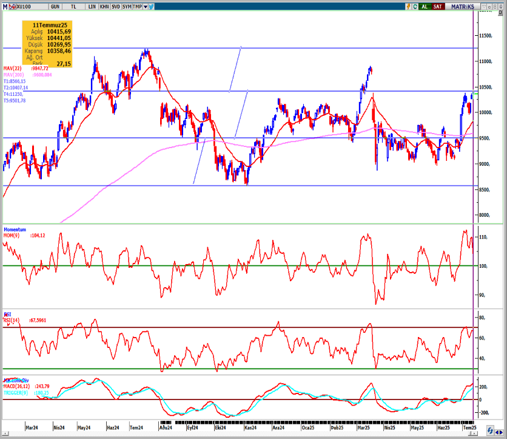Click the horizontal scrollbar left arrow

5,434
